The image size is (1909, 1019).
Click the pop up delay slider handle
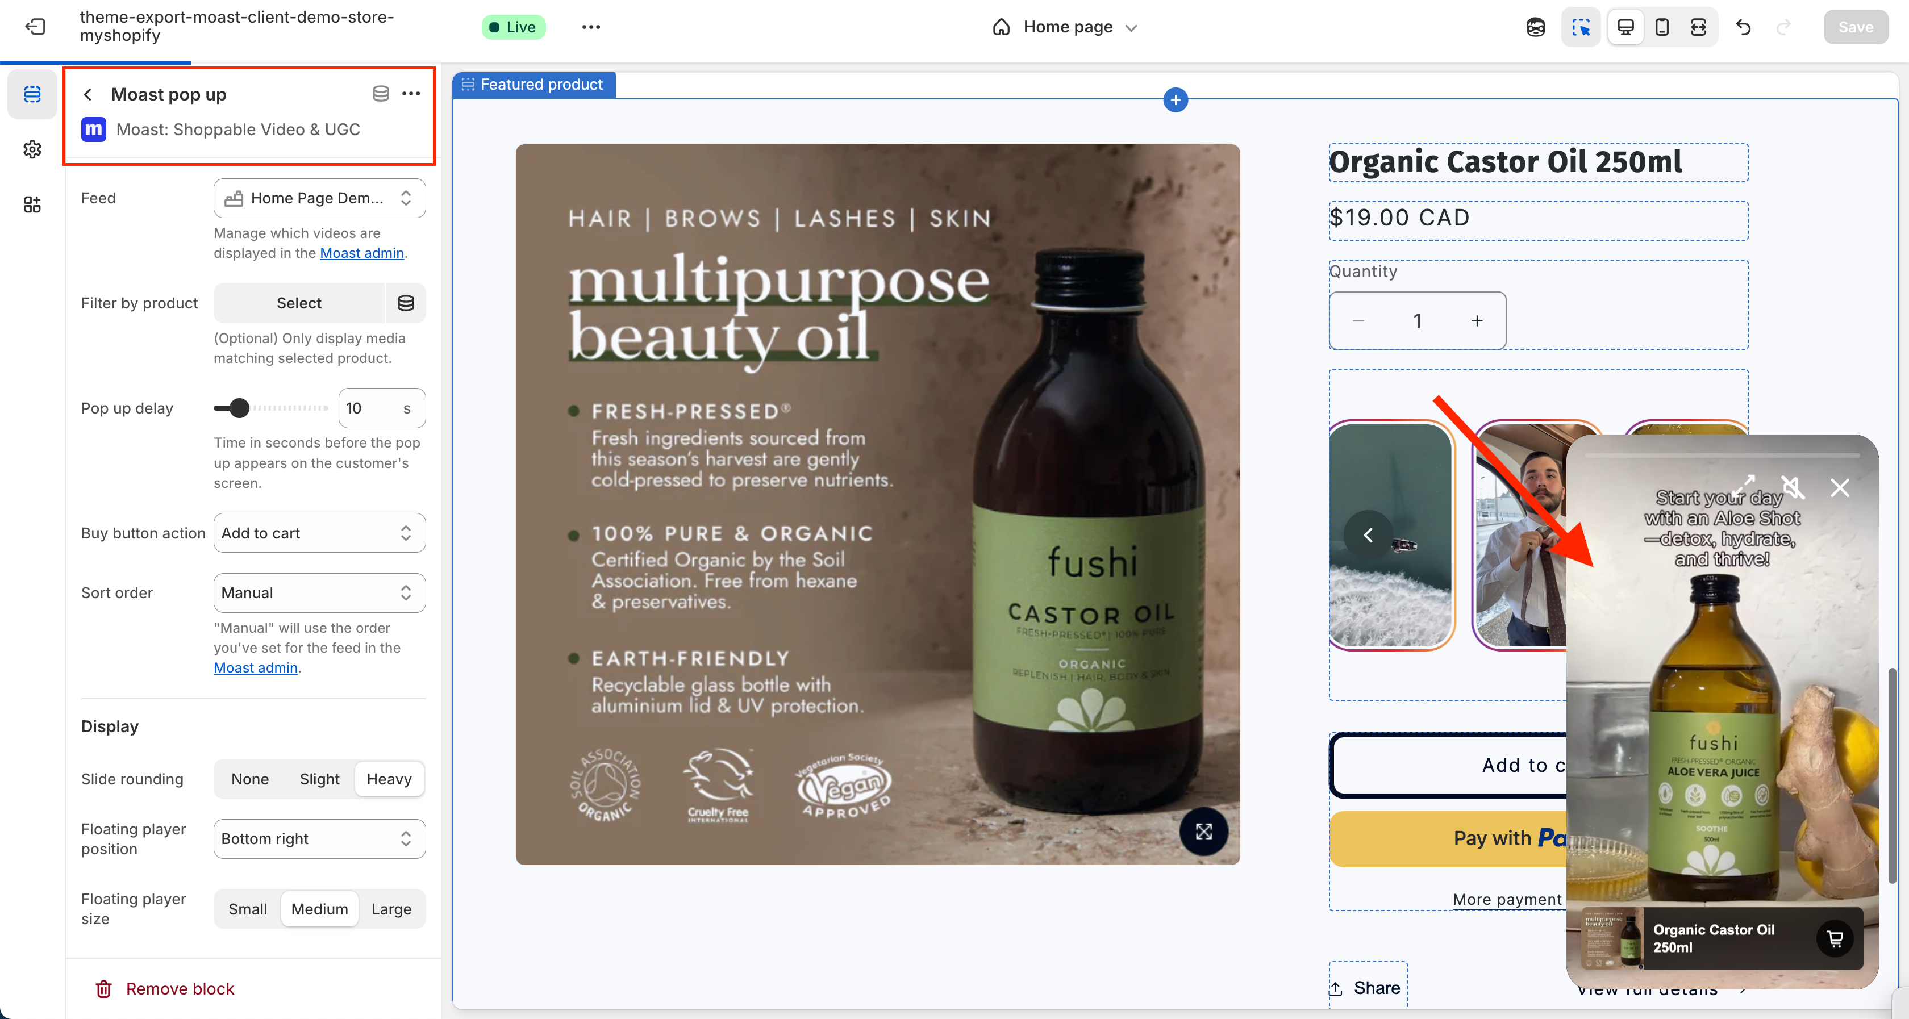(x=239, y=408)
